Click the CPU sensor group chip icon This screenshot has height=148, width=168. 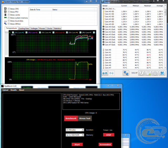(x=103, y=9)
